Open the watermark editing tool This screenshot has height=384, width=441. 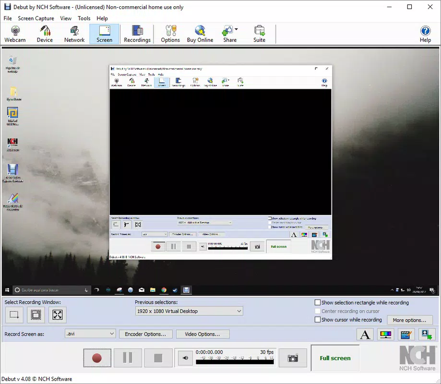406,335
